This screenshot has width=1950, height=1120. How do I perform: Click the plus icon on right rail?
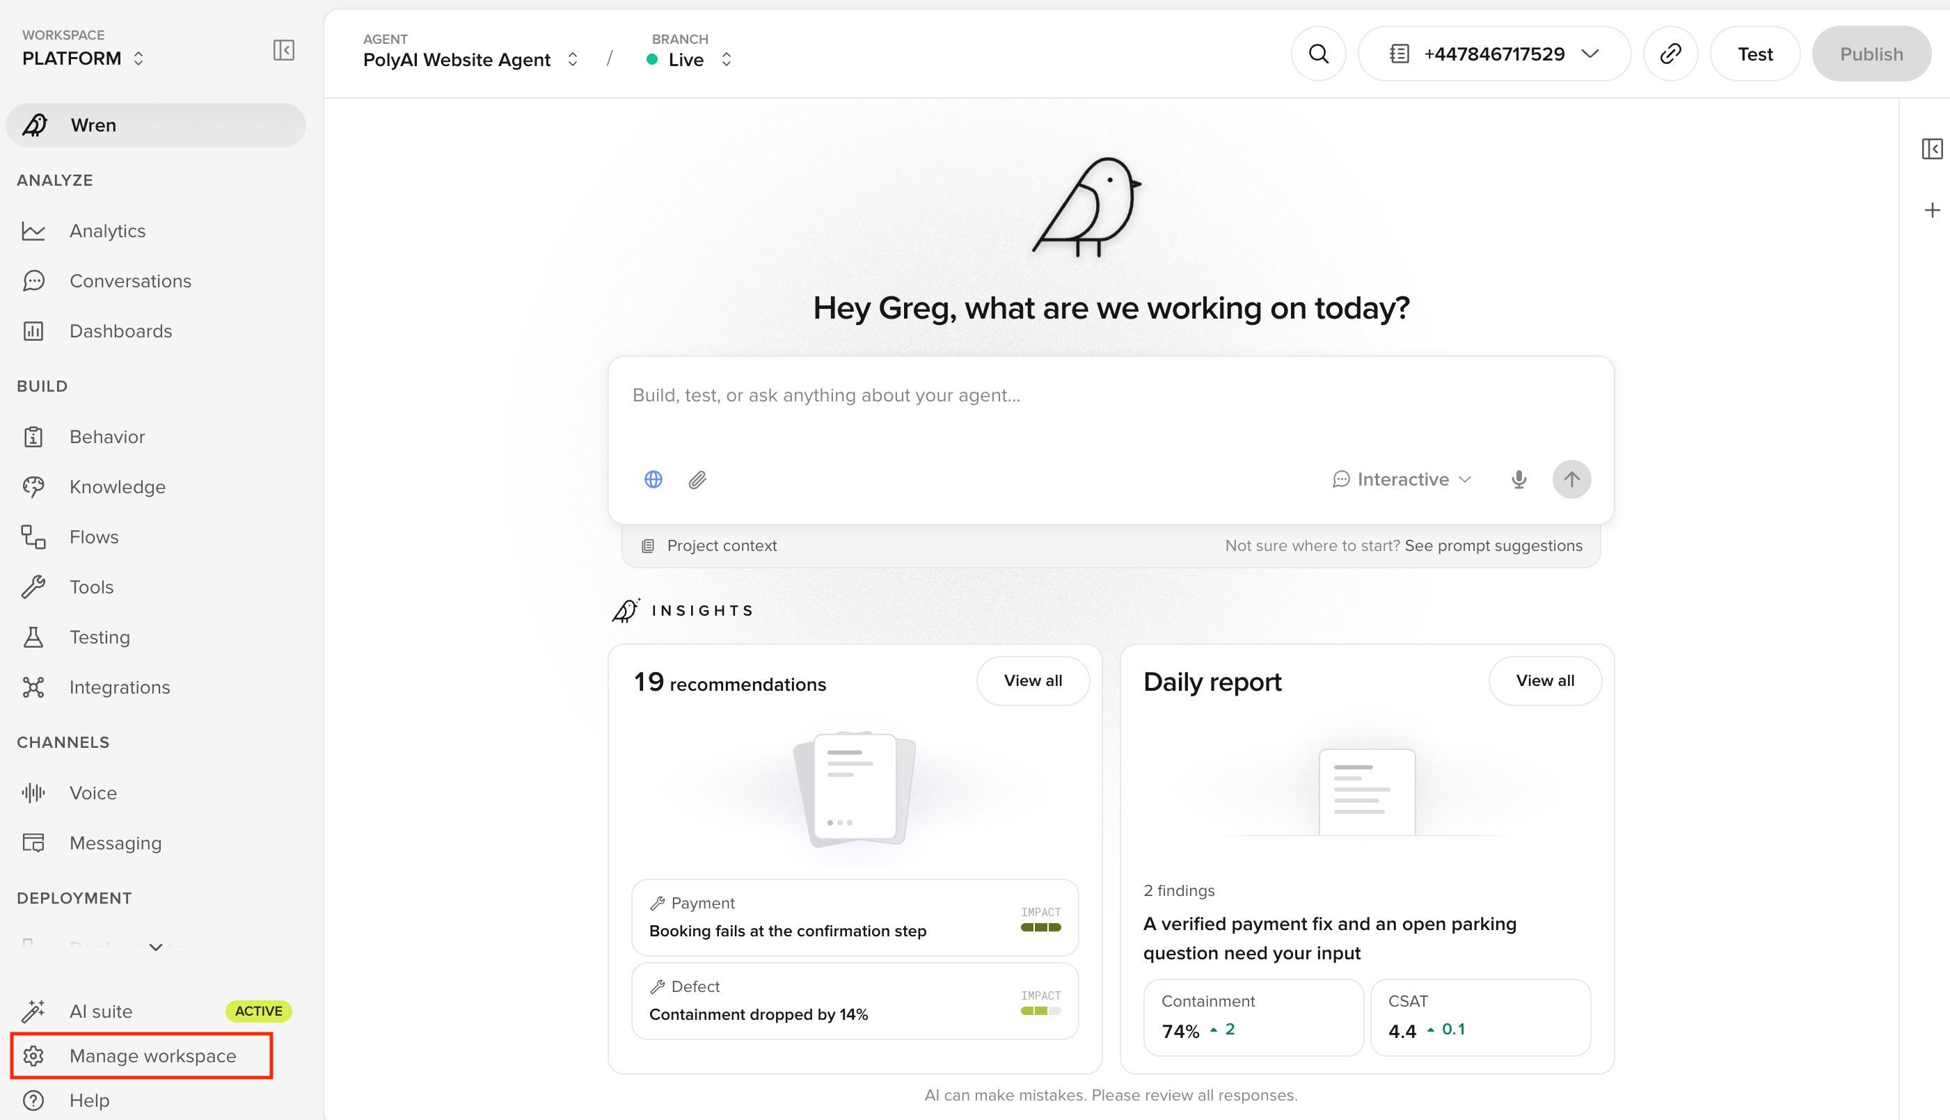(x=1931, y=210)
